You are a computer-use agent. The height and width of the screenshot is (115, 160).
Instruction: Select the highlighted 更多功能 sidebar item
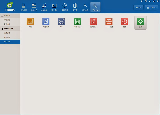click(x=10, y=42)
